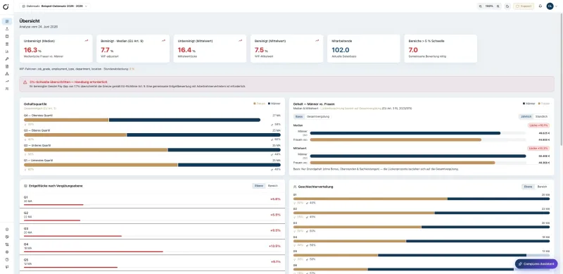This screenshot has width=563, height=274.
Task: Click the page vertical scrollbar
Action: coord(562,79)
